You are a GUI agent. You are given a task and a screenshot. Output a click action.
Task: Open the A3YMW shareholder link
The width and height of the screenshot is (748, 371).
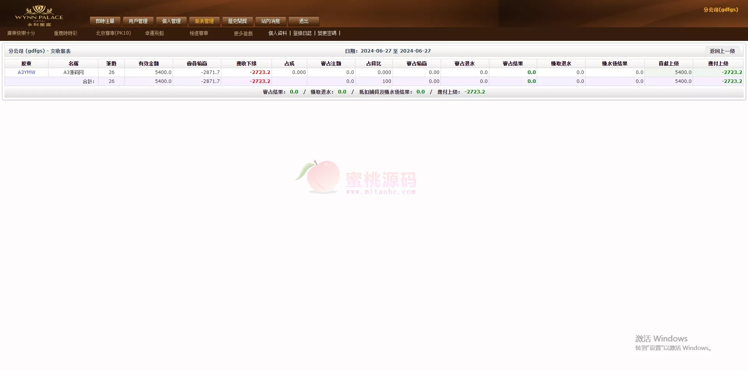(x=26, y=72)
